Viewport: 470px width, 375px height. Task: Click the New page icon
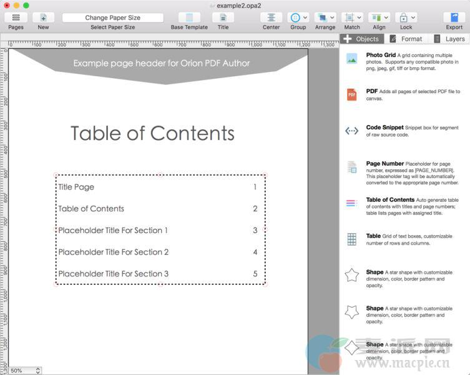click(x=43, y=17)
